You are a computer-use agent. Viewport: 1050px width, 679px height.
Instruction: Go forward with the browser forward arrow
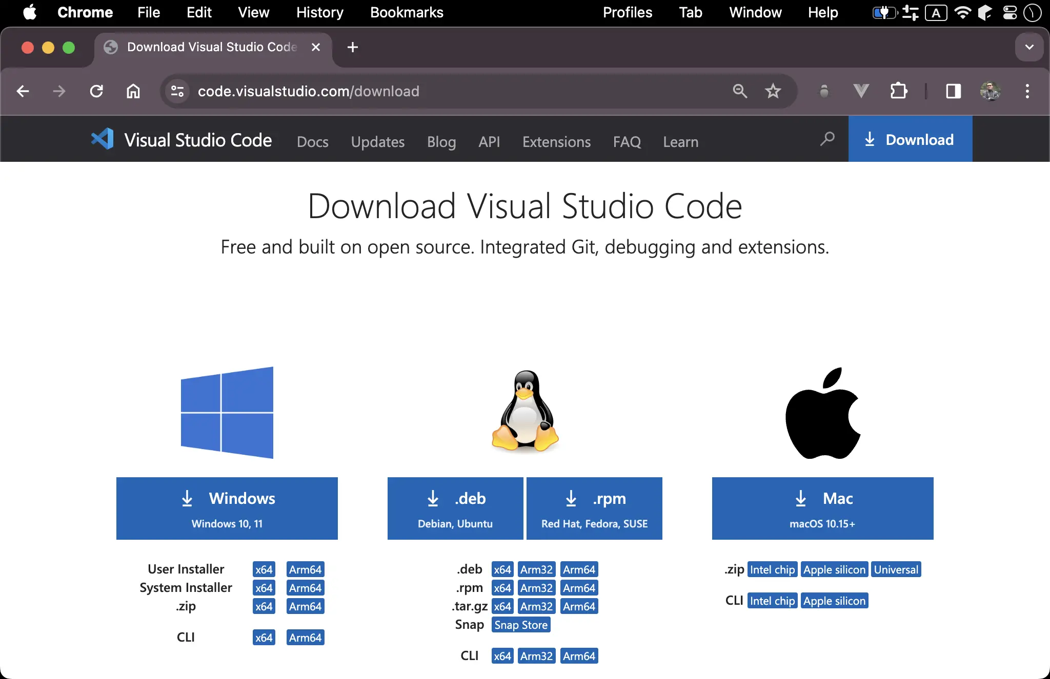(x=59, y=91)
